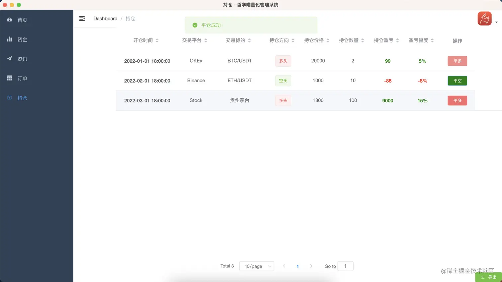
Task: Click the 资讯 paper plane icon
Action: click(10, 59)
